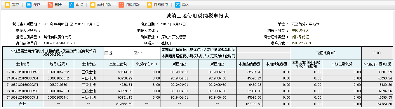Click the 打印预览 print preview icon
The width and height of the screenshot is (395, 109).
[x=149, y=5]
